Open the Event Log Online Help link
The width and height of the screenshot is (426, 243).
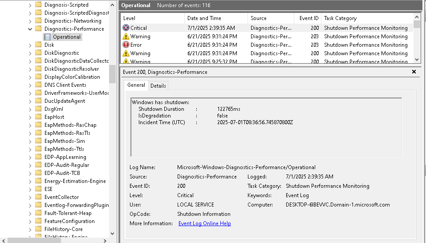coord(205,223)
